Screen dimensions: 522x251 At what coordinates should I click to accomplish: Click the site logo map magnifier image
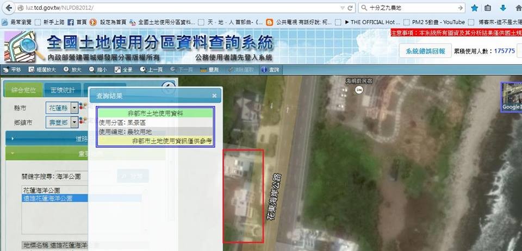(x=23, y=47)
